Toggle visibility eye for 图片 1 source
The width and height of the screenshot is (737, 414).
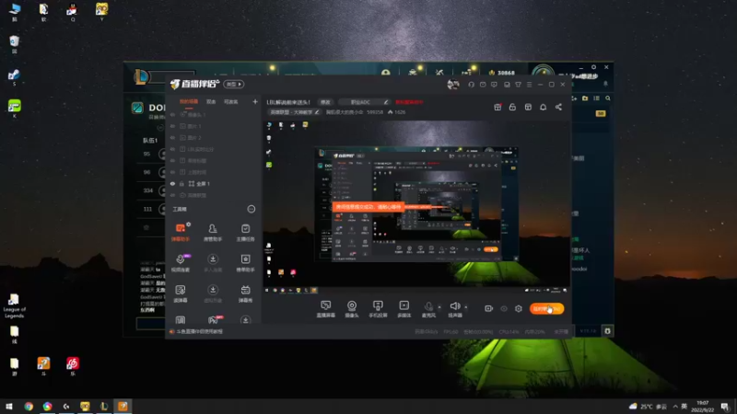[172, 126]
